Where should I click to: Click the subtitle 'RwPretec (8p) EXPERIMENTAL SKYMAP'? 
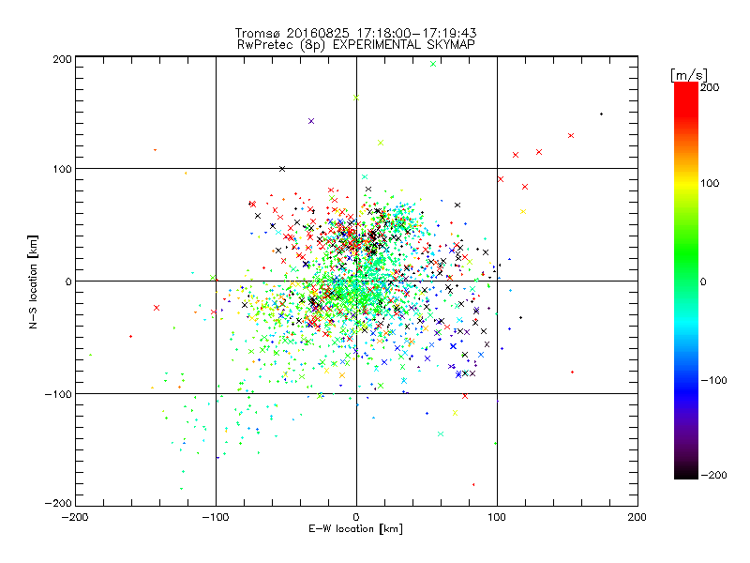coord(355,45)
